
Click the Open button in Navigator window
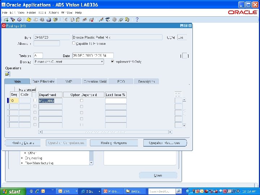[158, 175]
